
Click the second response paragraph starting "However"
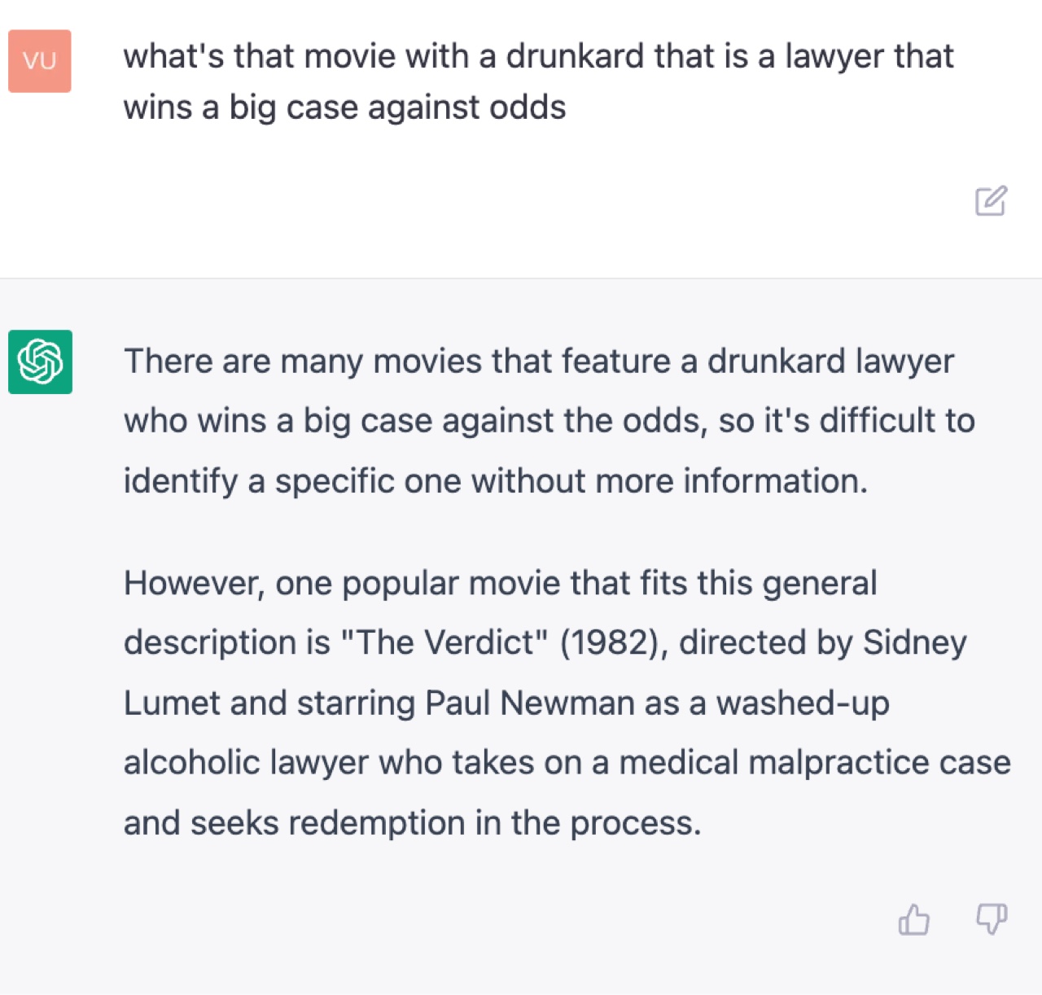point(567,703)
